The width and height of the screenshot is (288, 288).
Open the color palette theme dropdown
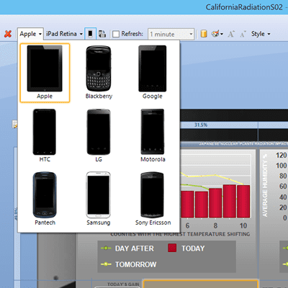[217, 34]
